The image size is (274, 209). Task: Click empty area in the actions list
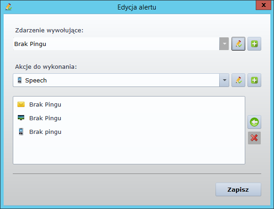click(x=129, y=150)
